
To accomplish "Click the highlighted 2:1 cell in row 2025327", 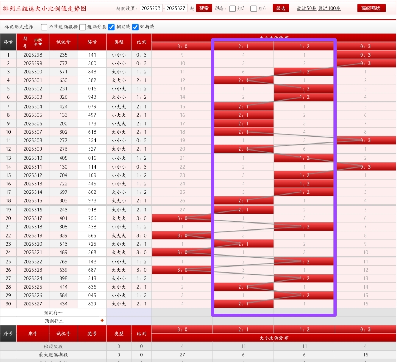I will [x=244, y=304].
